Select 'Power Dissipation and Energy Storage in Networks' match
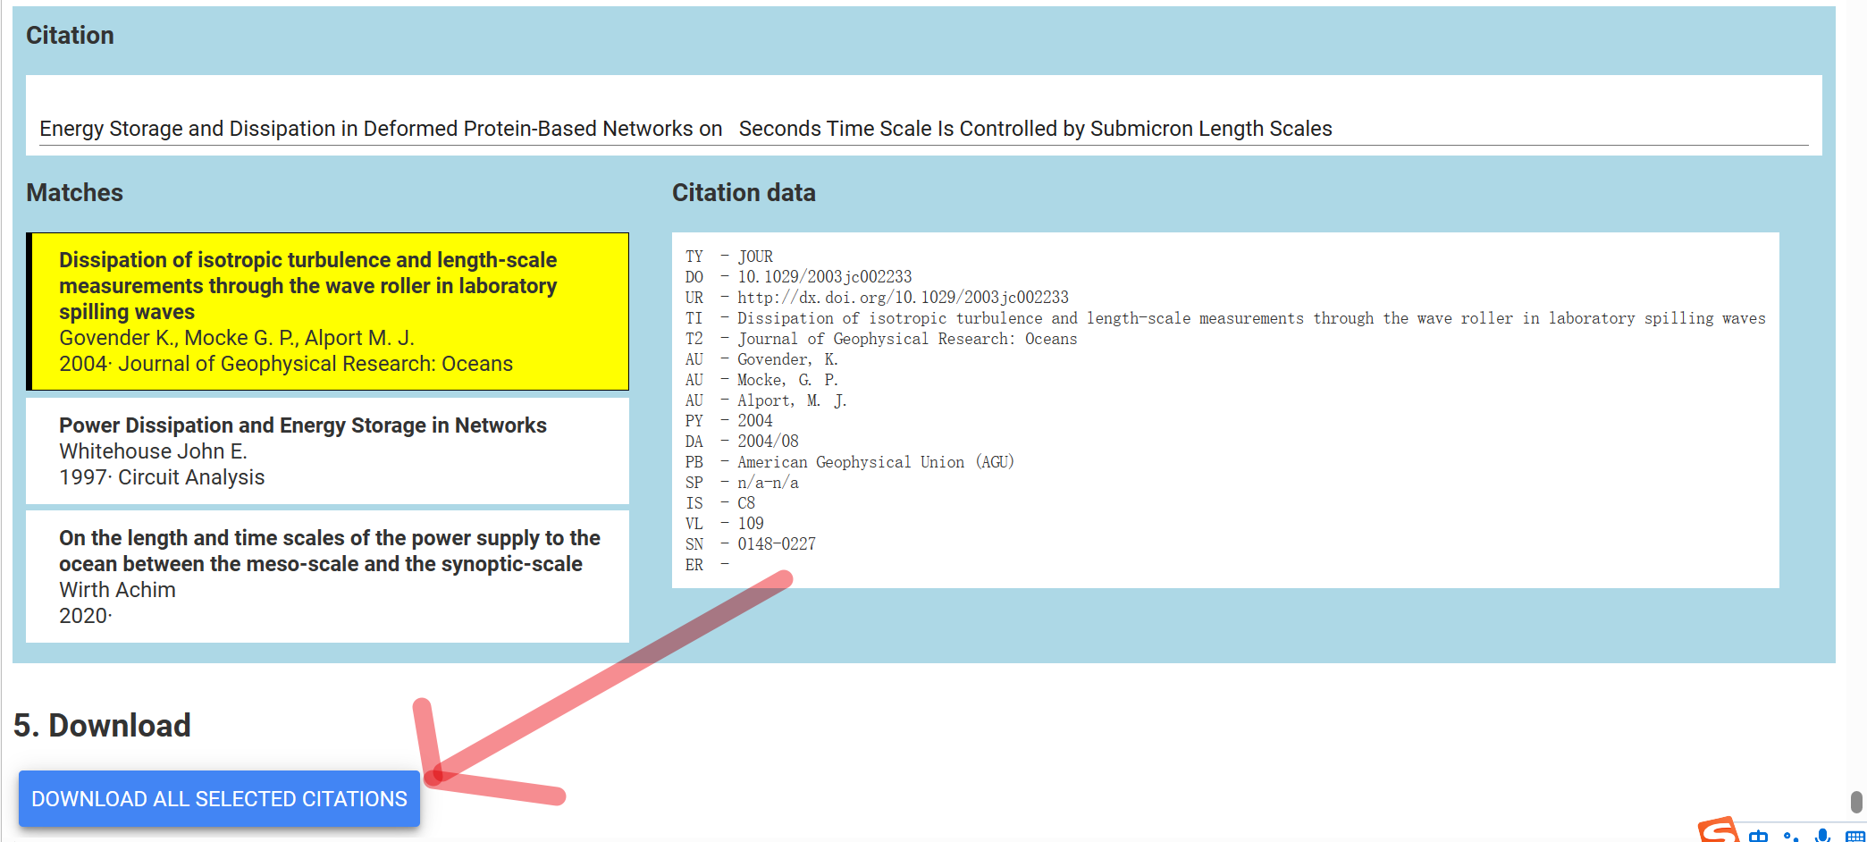This screenshot has height=842, width=1867. (x=328, y=450)
